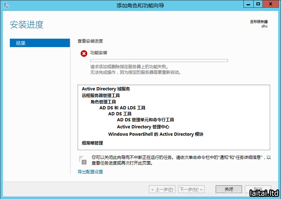Select the 结果 step in the sidebar
281x199 pixels.
pos(40,43)
